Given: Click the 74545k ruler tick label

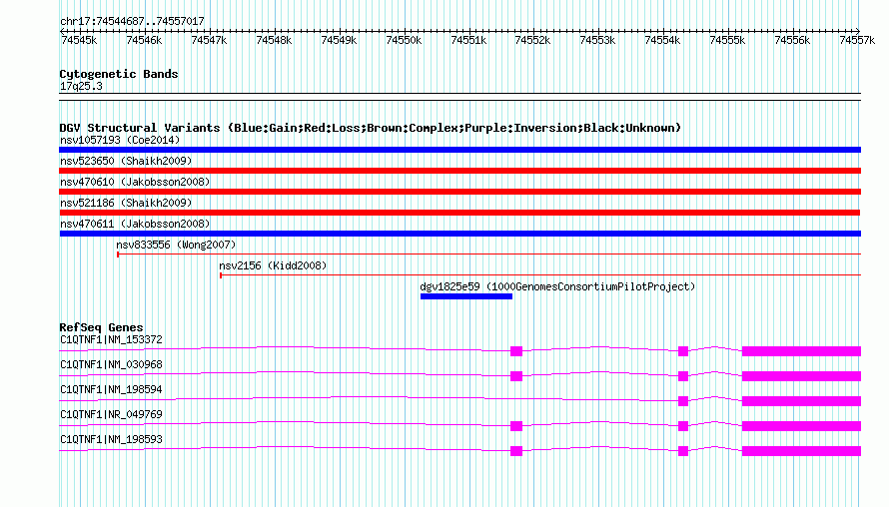Looking at the screenshot, I should pyautogui.click(x=79, y=40).
